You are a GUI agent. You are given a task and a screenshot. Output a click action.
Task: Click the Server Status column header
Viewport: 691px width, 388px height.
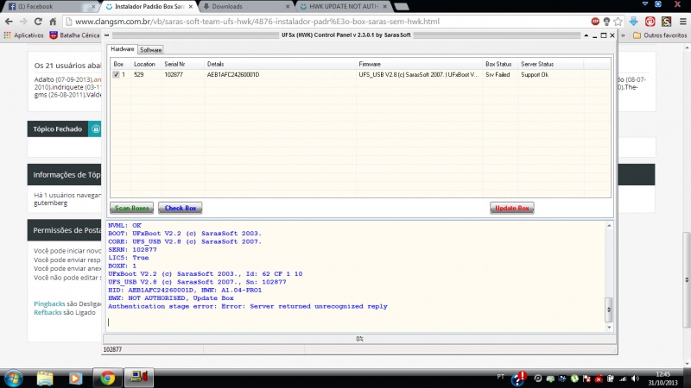[x=551, y=64]
